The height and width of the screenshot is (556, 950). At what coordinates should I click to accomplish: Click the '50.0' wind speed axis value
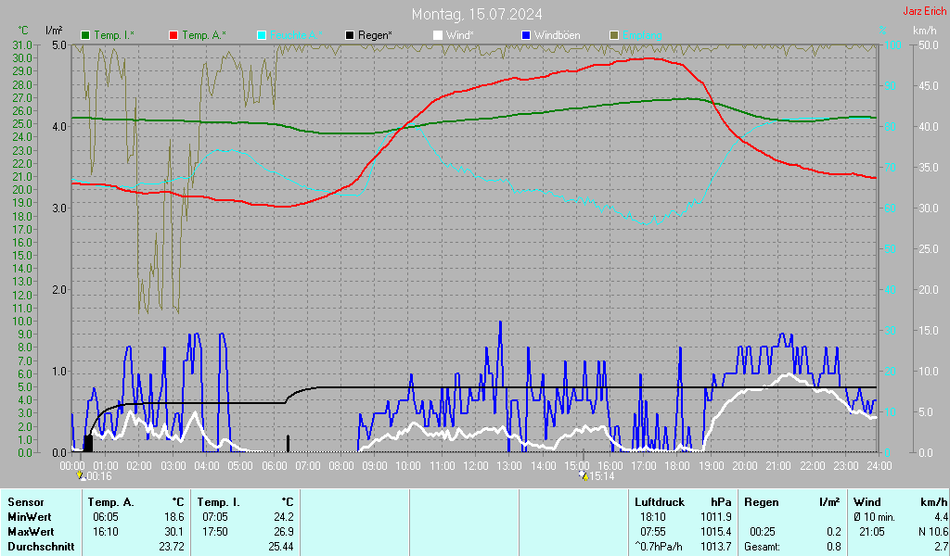click(x=928, y=44)
